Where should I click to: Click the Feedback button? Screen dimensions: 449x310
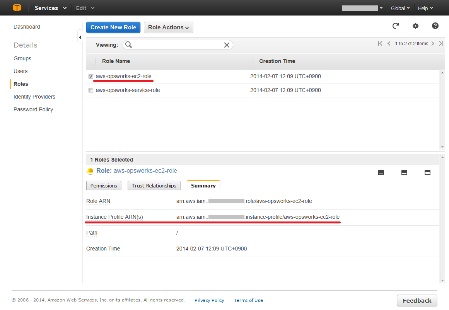click(417, 301)
